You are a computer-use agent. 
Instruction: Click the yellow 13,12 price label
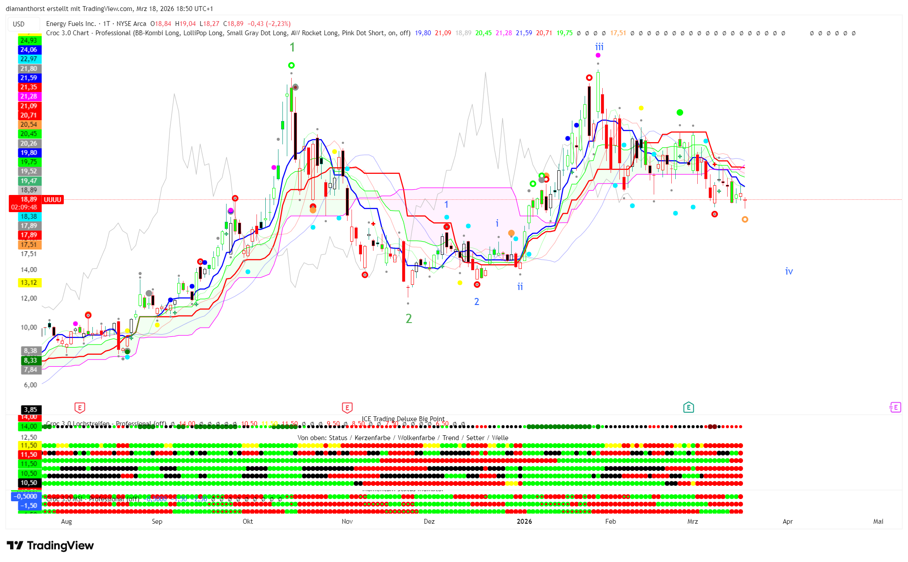click(x=29, y=283)
